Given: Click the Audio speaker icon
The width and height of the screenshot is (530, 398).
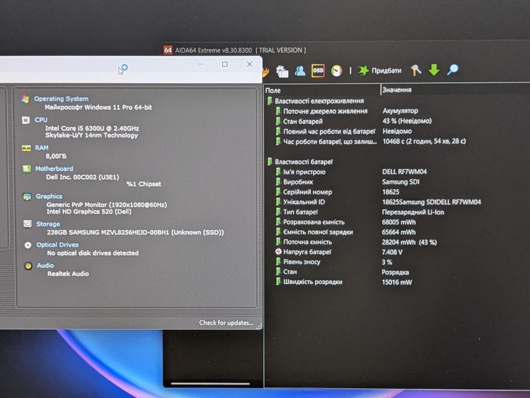Looking at the screenshot, I should pos(28,266).
